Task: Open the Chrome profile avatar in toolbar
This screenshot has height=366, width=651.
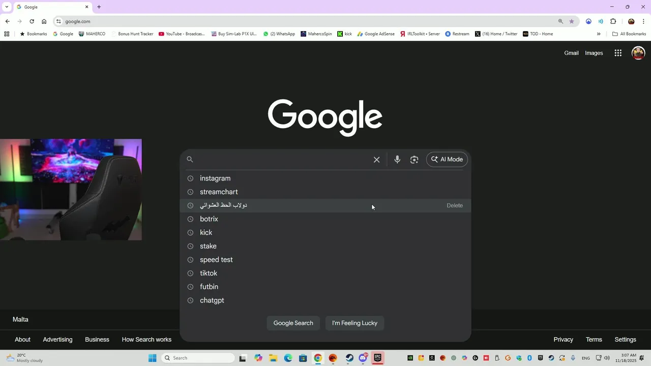Action: tap(631, 21)
